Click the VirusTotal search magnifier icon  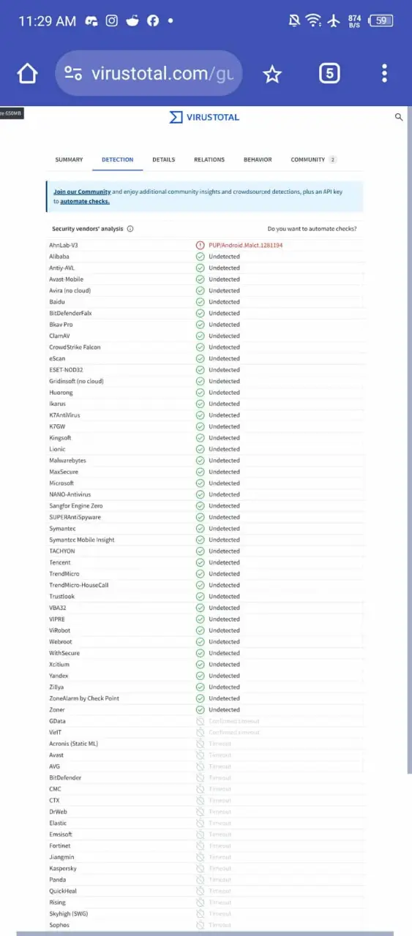coord(399,117)
